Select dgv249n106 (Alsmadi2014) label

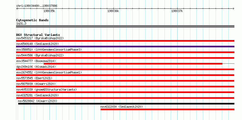(x=36, y=67)
